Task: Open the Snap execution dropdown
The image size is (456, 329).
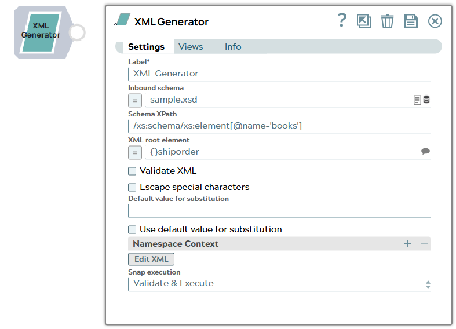Action: tap(279, 284)
